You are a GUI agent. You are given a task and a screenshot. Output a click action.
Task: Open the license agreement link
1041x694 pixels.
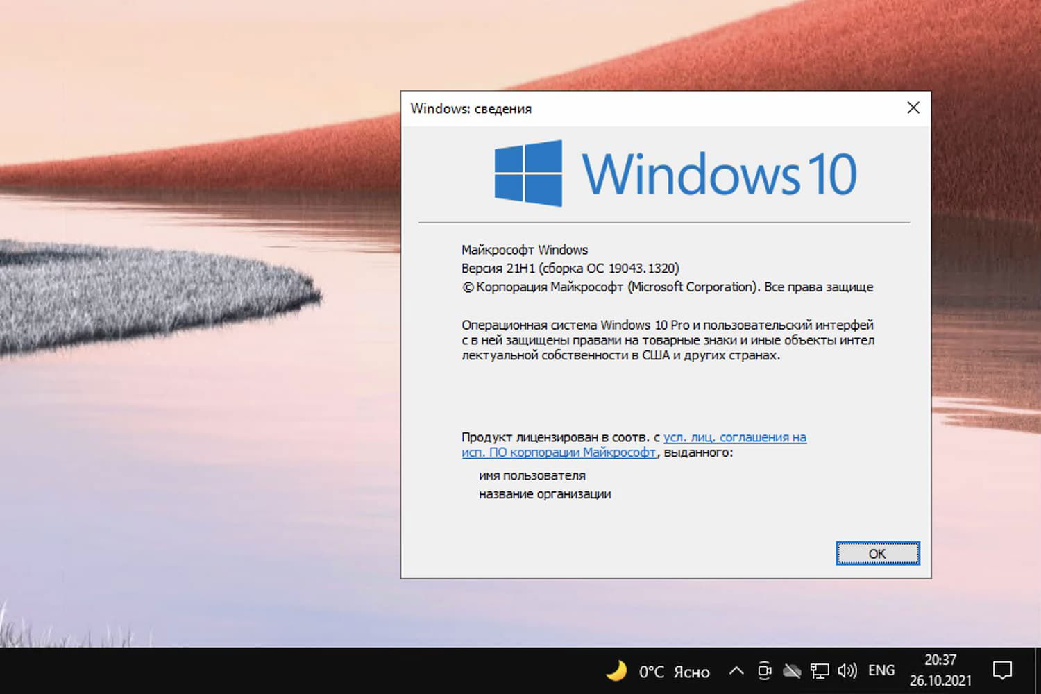tap(734, 437)
